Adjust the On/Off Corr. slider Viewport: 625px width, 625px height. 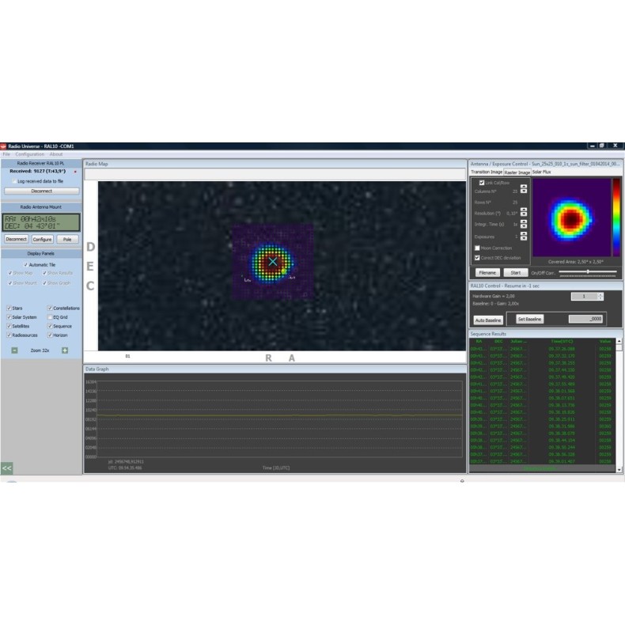tap(587, 272)
